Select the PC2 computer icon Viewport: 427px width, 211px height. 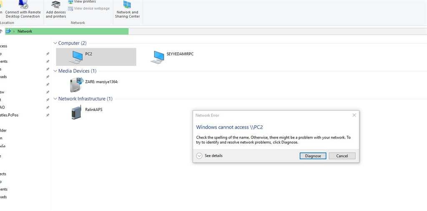(x=76, y=57)
